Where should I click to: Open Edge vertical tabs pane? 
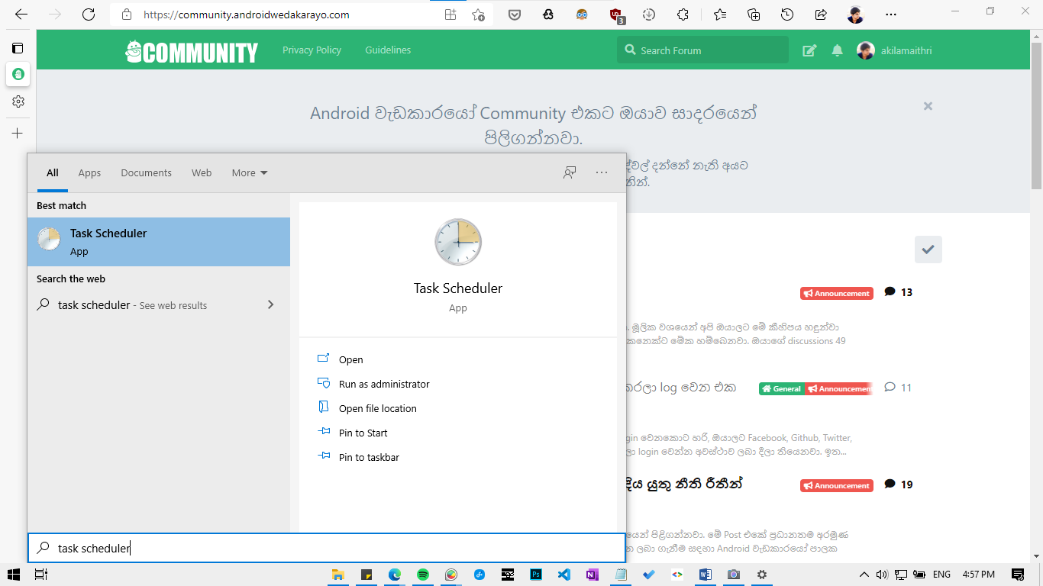coord(18,47)
